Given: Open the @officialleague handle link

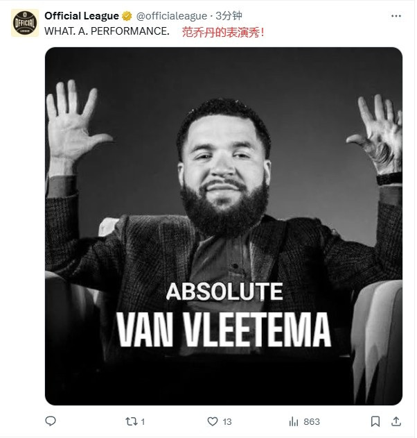Looking at the screenshot, I should click(170, 16).
